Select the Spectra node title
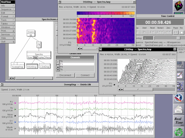Viewport: 185px width, 138px height. 39,54
